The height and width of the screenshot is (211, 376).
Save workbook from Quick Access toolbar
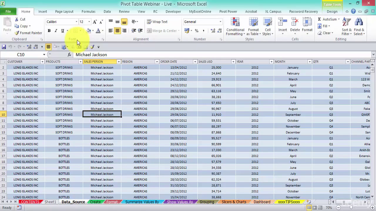4,47
